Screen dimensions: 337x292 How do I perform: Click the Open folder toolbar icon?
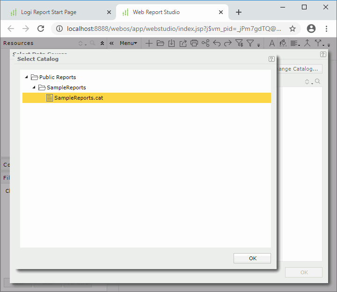tap(160, 44)
